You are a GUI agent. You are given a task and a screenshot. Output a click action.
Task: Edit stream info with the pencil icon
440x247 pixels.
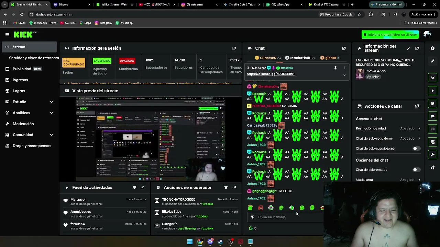(x=409, y=48)
